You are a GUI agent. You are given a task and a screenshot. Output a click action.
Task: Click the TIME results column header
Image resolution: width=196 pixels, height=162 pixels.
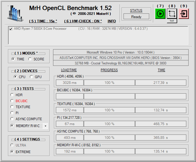pos(161,70)
